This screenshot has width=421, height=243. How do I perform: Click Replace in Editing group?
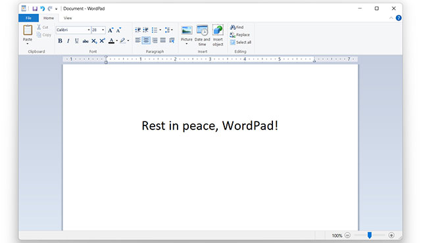pos(239,35)
